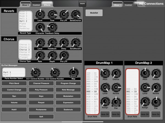The width and height of the screenshot is (165, 123).
Task: Open the right Control tab
Action: pos(128,5)
